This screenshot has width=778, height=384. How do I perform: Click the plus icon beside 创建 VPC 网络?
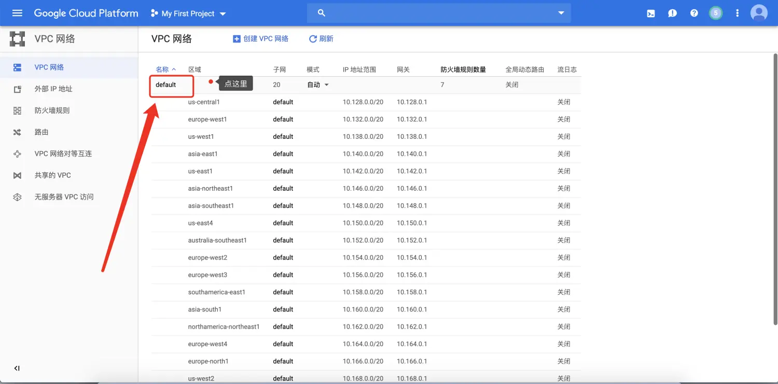(x=237, y=39)
